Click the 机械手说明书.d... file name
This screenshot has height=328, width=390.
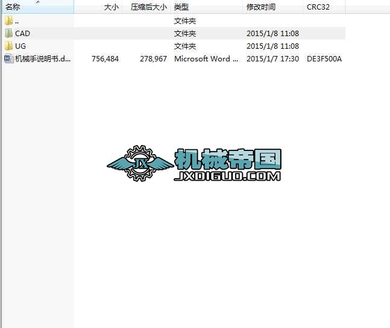[43, 59]
